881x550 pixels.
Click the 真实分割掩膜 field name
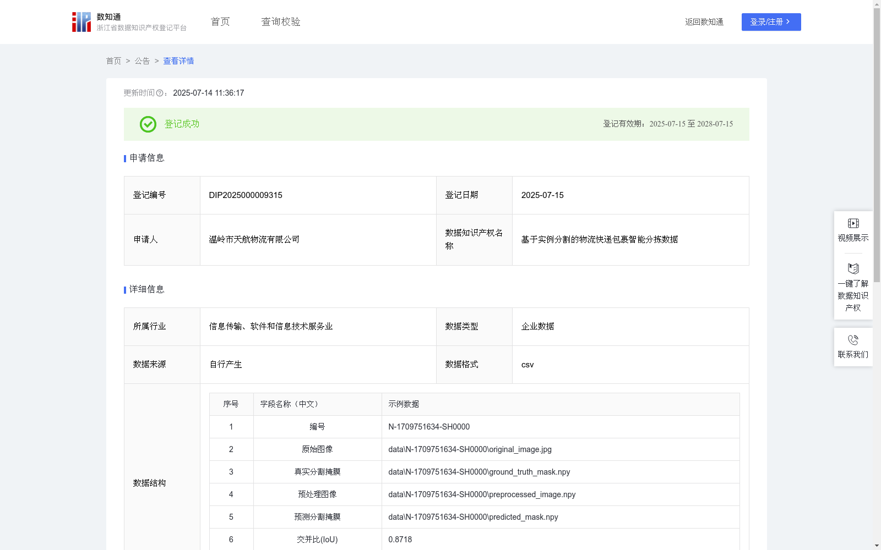(x=317, y=472)
